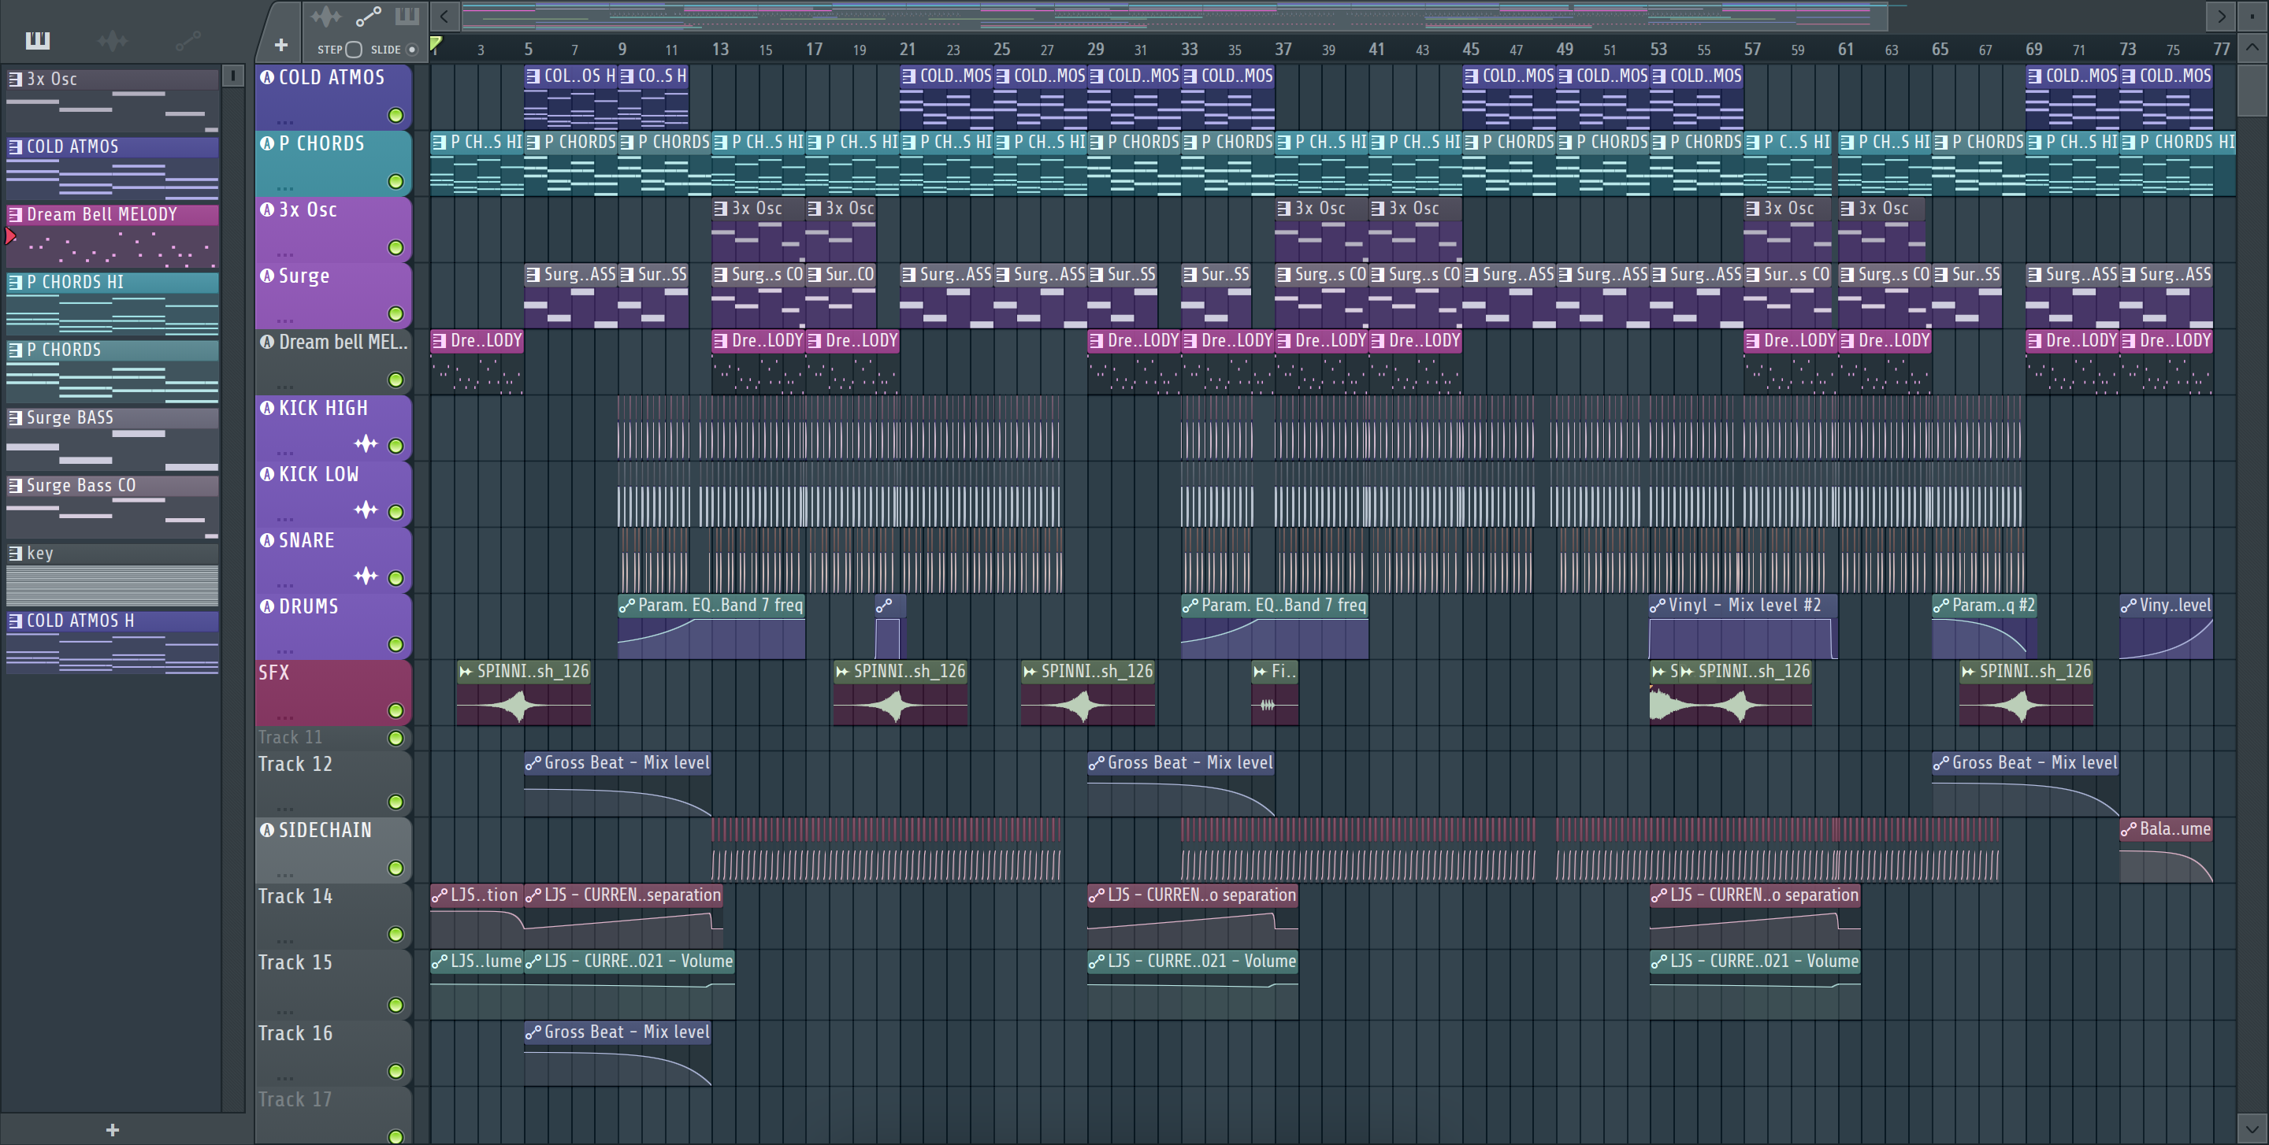Click the picker panel scrollbar handle
The height and width of the screenshot is (1145, 2269).
pyautogui.click(x=232, y=76)
